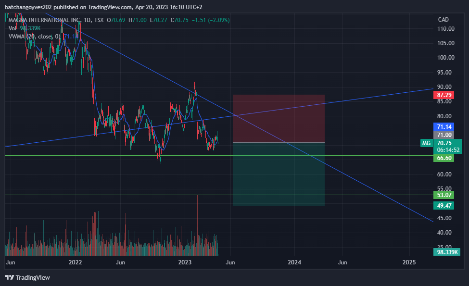
Task: Click the 98.339K volume tag on axis
Action: click(x=447, y=252)
